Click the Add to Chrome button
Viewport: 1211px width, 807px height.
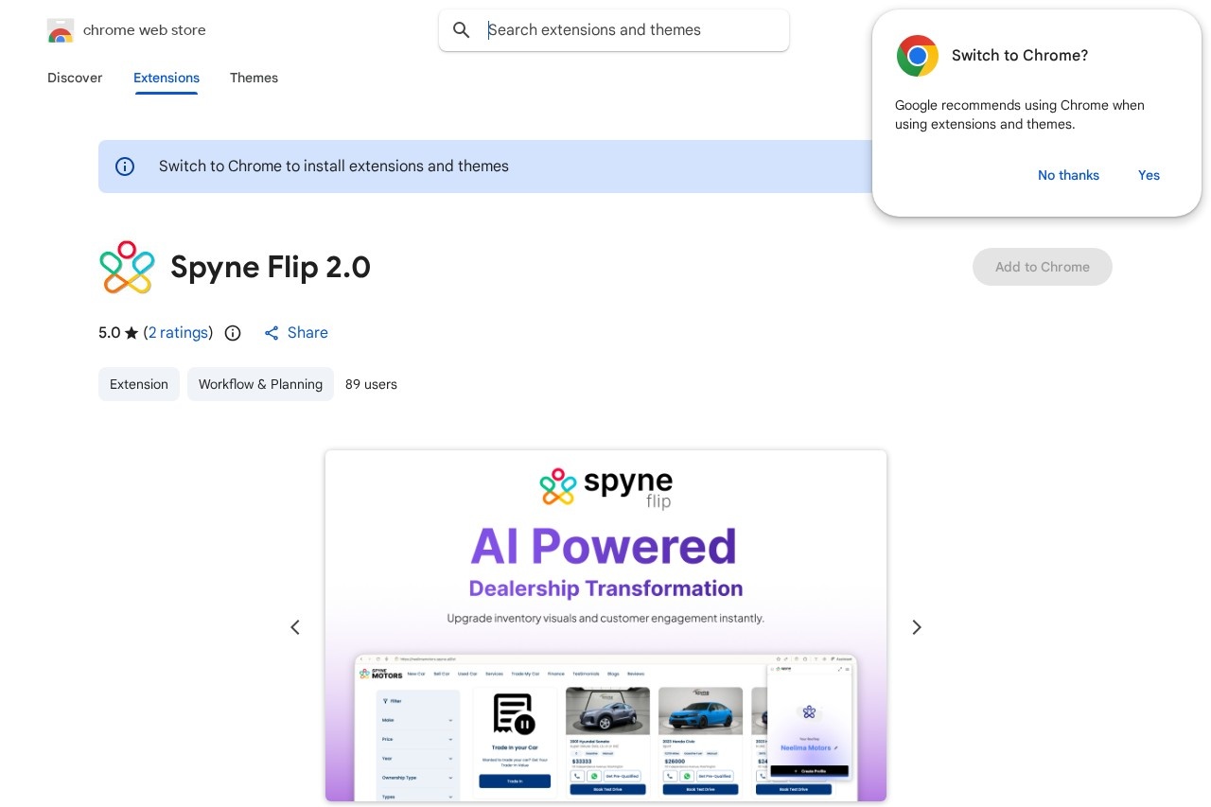(x=1043, y=267)
